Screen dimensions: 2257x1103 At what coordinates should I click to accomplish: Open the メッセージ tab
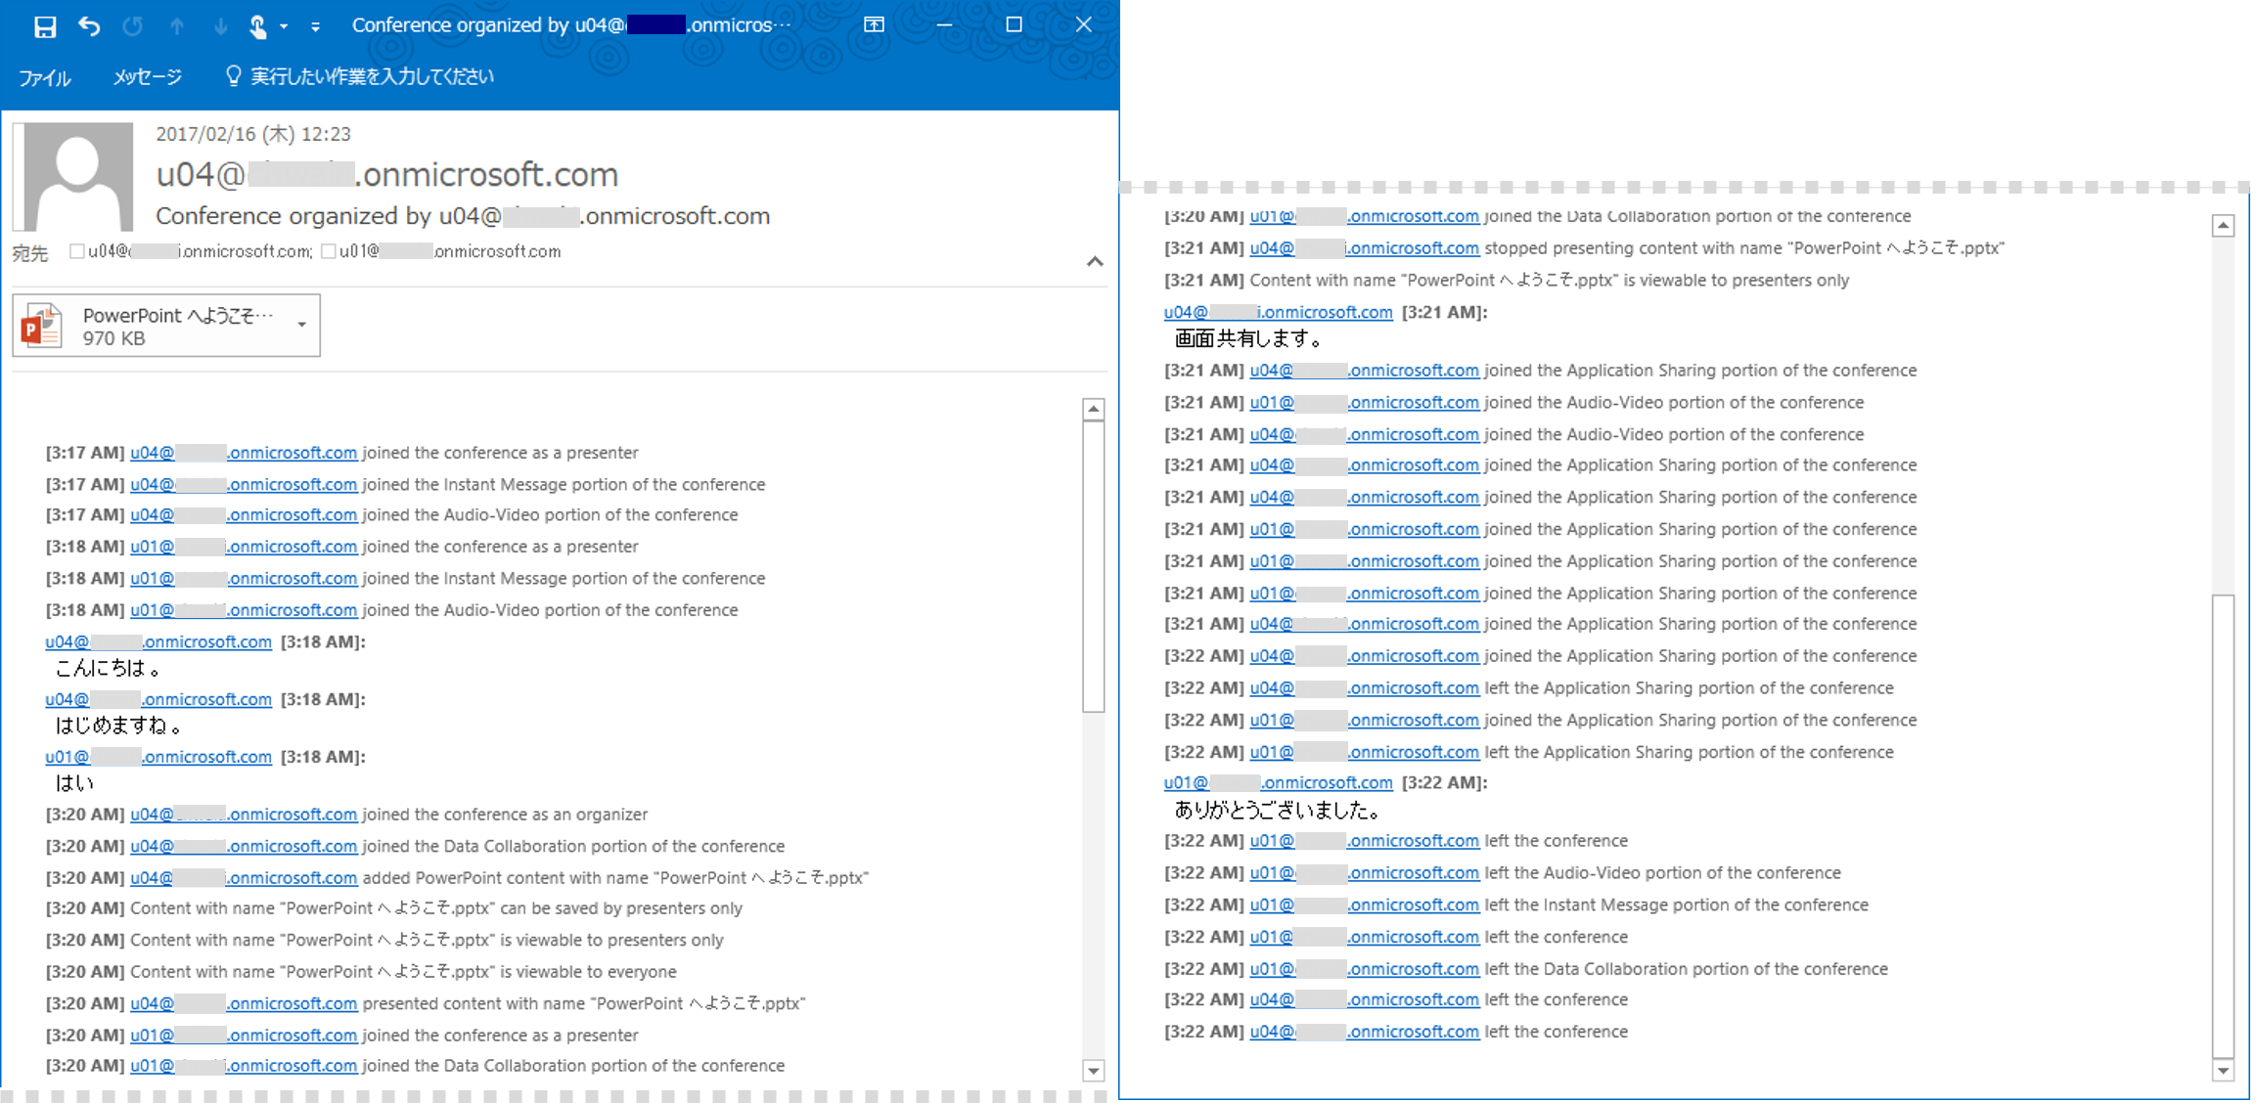coord(147,76)
